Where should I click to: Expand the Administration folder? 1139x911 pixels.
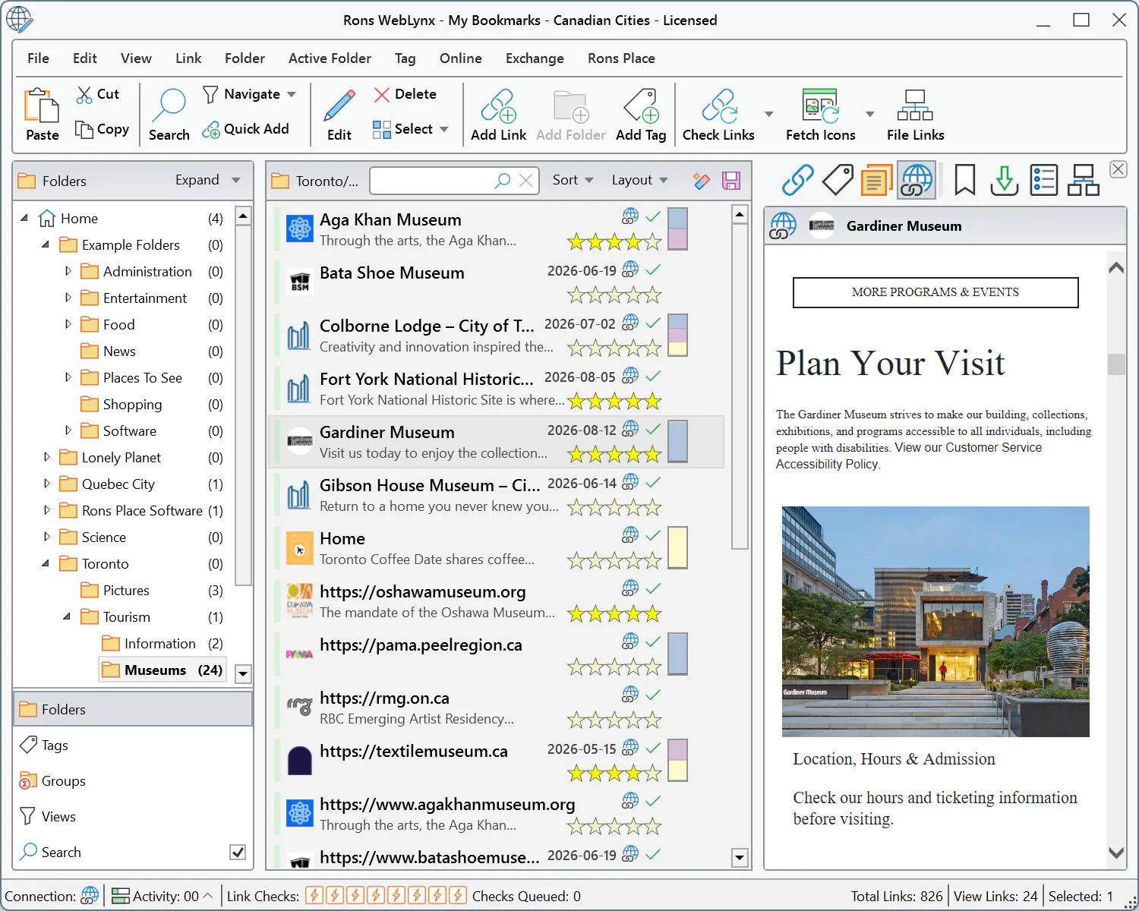point(68,271)
